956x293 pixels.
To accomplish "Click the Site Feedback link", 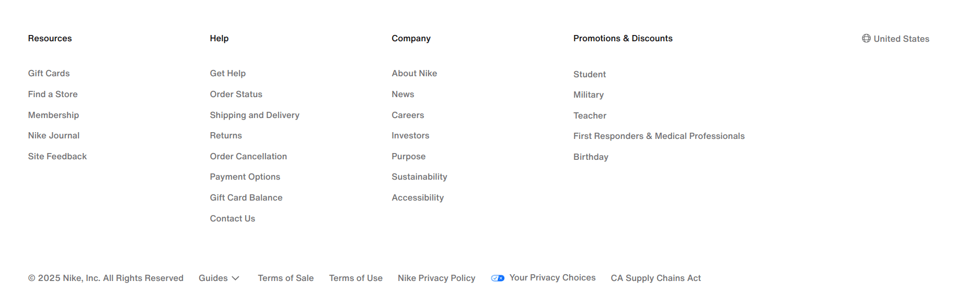I will (57, 157).
